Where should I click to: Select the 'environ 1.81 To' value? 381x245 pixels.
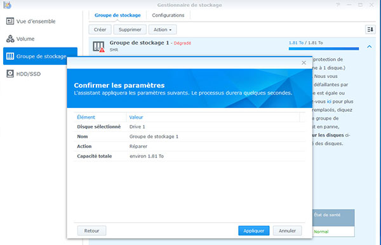point(147,156)
